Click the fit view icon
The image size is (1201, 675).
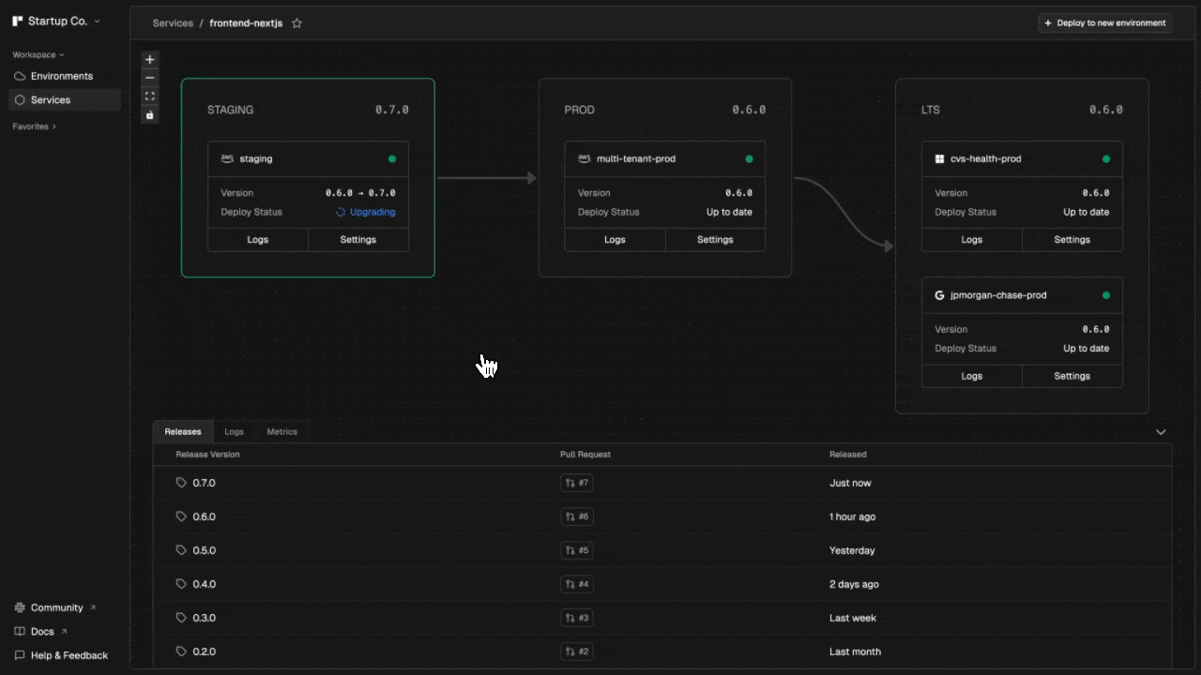[x=149, y=96]
